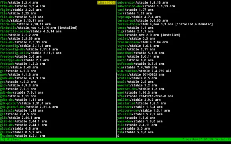Select the figlet/stable 2.2.5 line
Screen dimensions: 231x144
click(x=20, y=10)
